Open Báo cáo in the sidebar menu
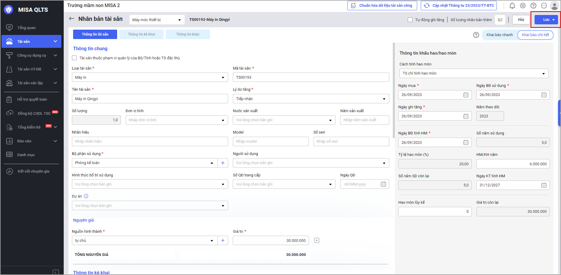561x275 pixels. coord(24,141)
